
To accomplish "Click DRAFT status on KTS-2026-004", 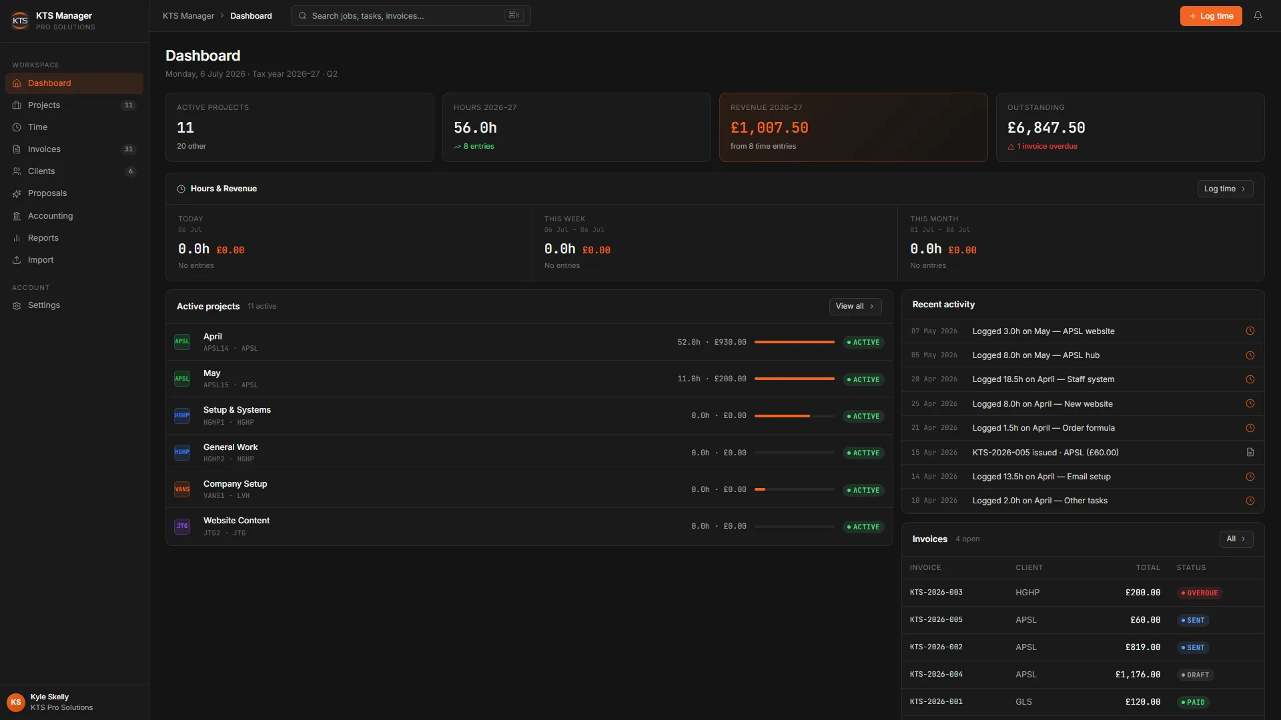I will point(1195,675).
